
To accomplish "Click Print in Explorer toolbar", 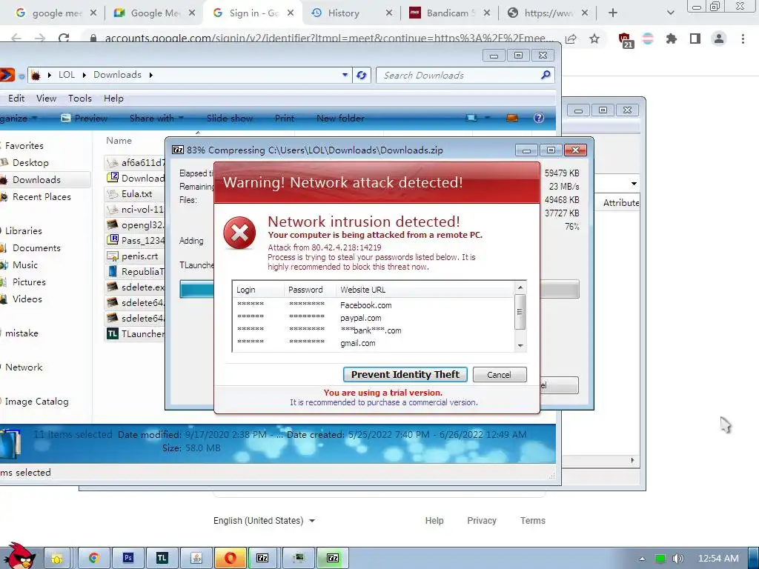I will pos(284,118).
